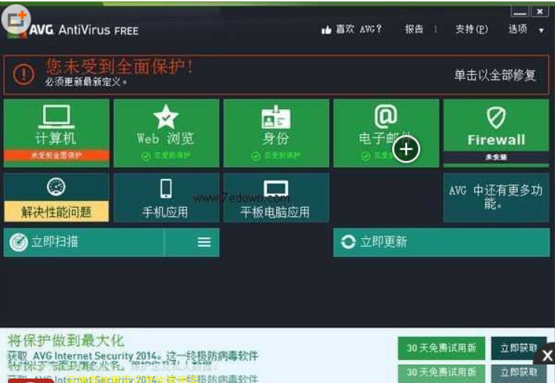The image size is (555, 383).
Task: Expand the 选项 dropdown arrow
Action: point(541,30)
